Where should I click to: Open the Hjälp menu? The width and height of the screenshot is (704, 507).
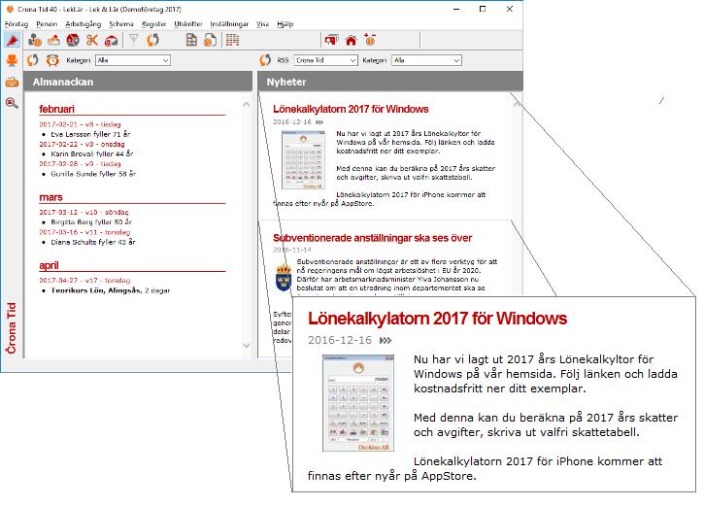click(x=285, y=24)
